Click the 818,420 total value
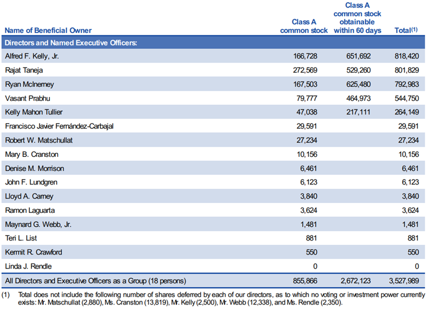Viewport: 427px width, 311px height. coord(407,56)
